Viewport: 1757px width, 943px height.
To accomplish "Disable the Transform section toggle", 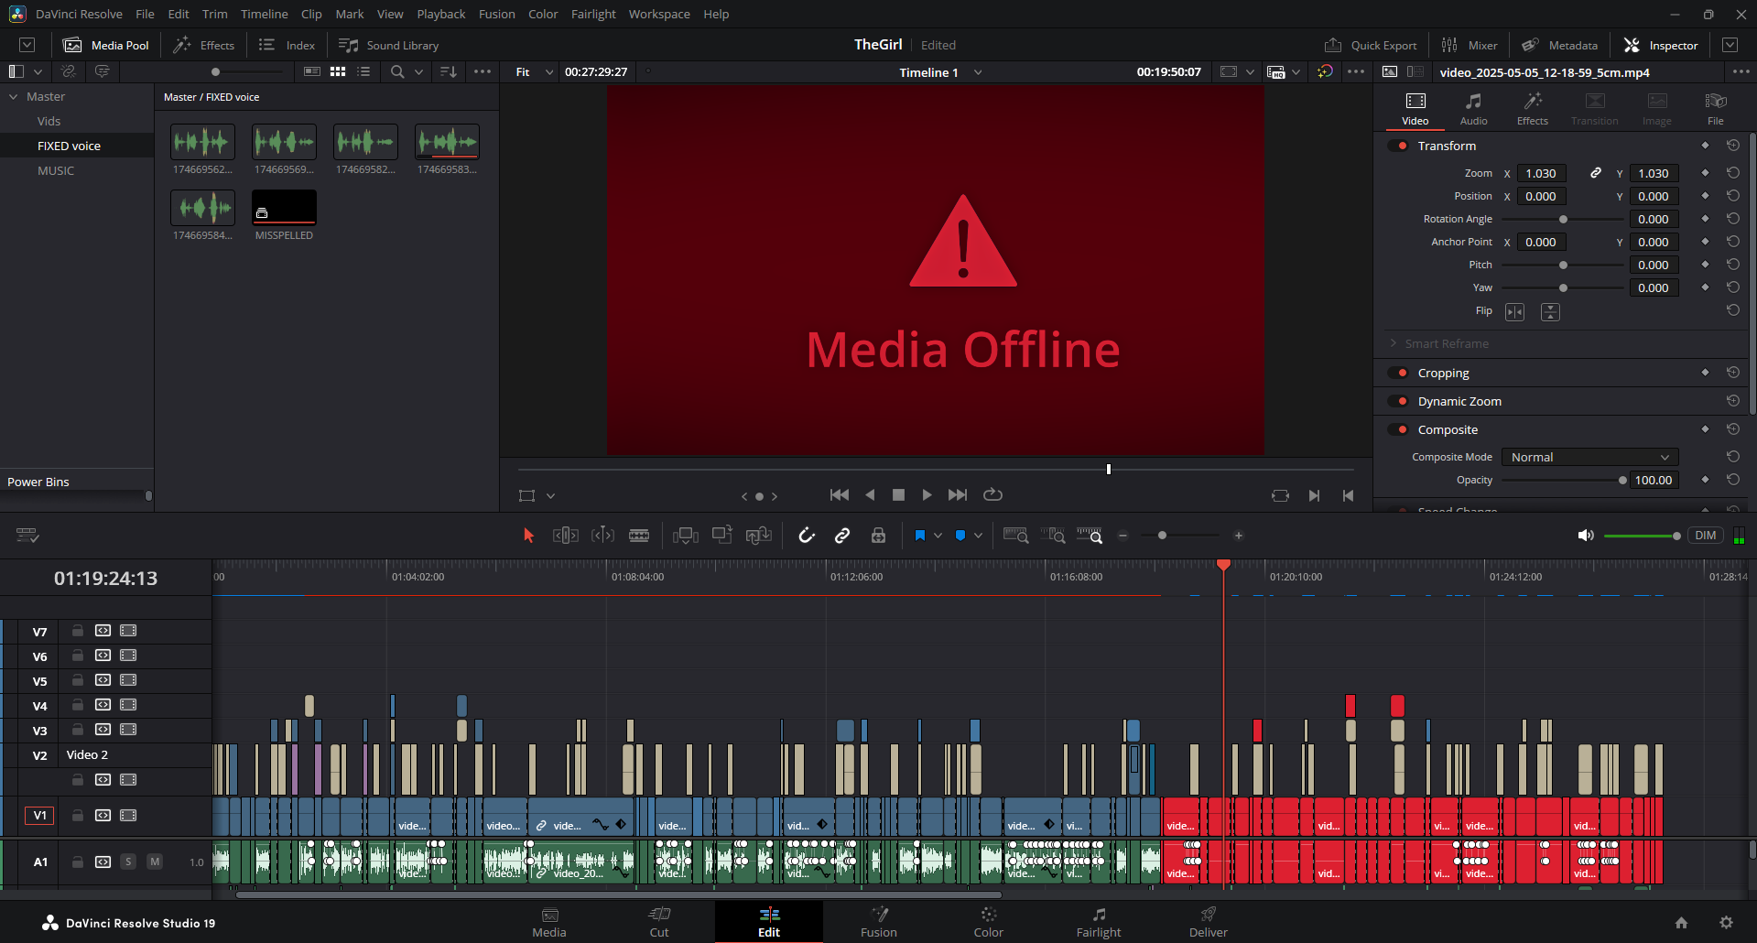I will point(1399,146).
